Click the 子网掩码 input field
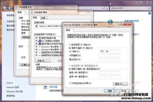This screenshot has height=102, width=153. pyautogui.click(x=110, y=56)
